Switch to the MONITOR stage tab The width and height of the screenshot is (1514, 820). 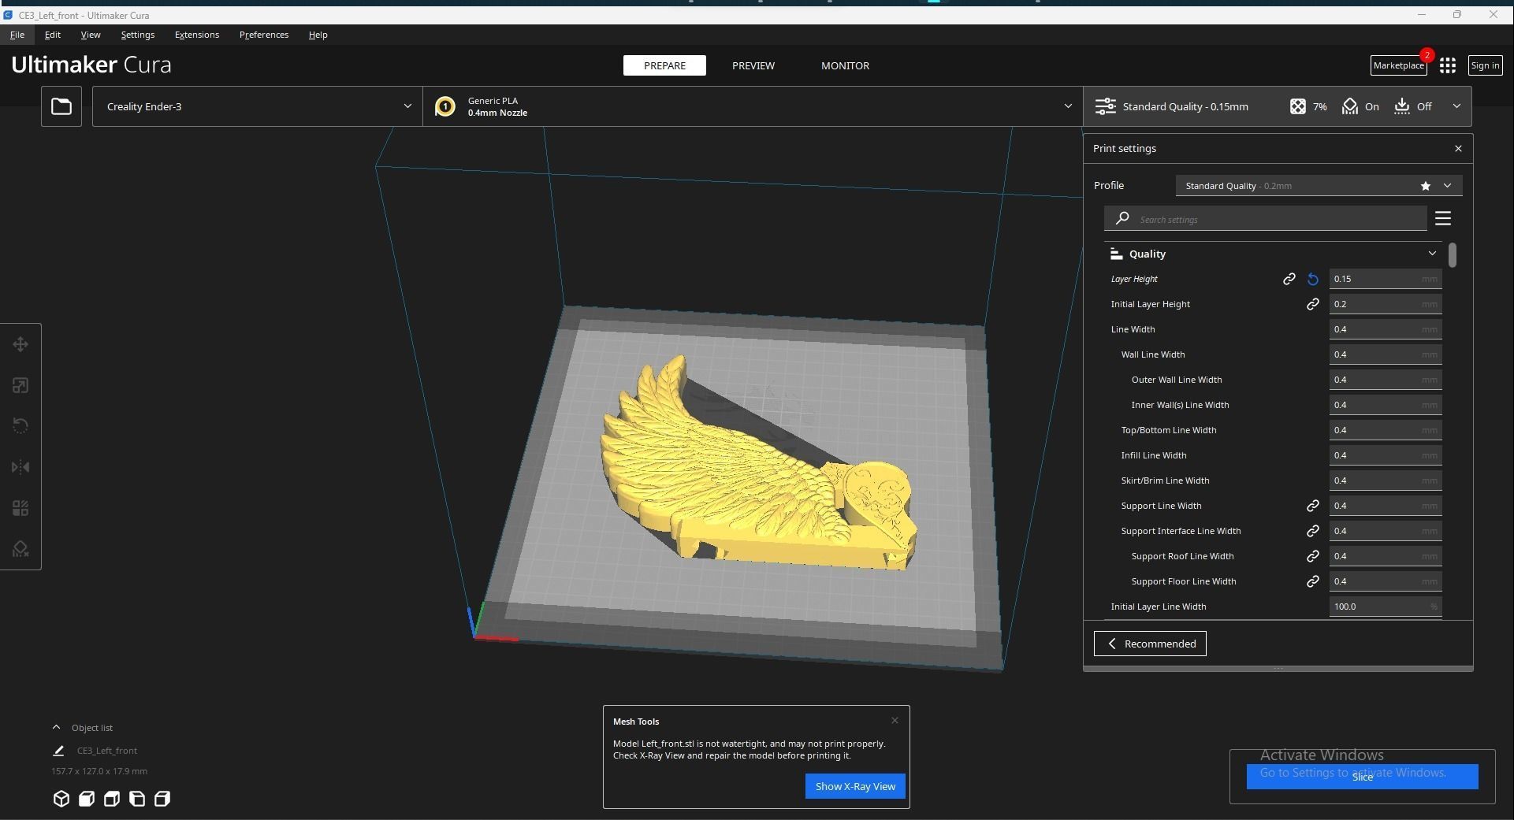[845, 65]
